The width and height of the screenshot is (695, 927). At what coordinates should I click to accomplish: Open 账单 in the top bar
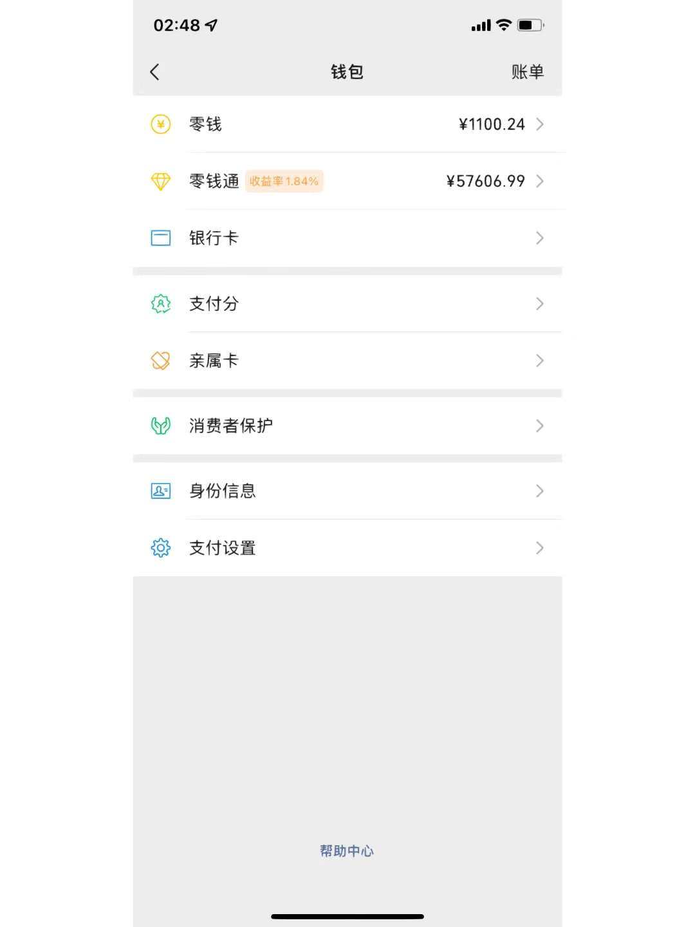(x=528, y=72)
